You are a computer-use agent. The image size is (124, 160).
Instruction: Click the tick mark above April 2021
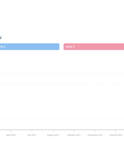click(11, 131)
